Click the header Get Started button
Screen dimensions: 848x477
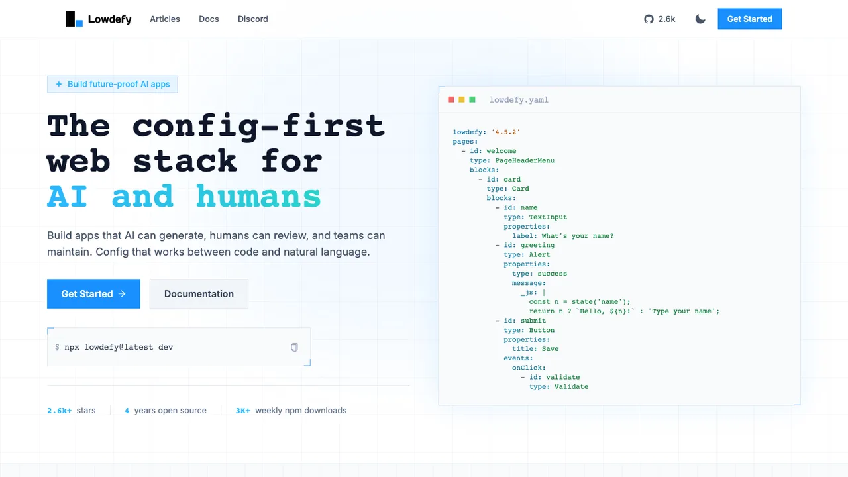click(x=750, y=19)
